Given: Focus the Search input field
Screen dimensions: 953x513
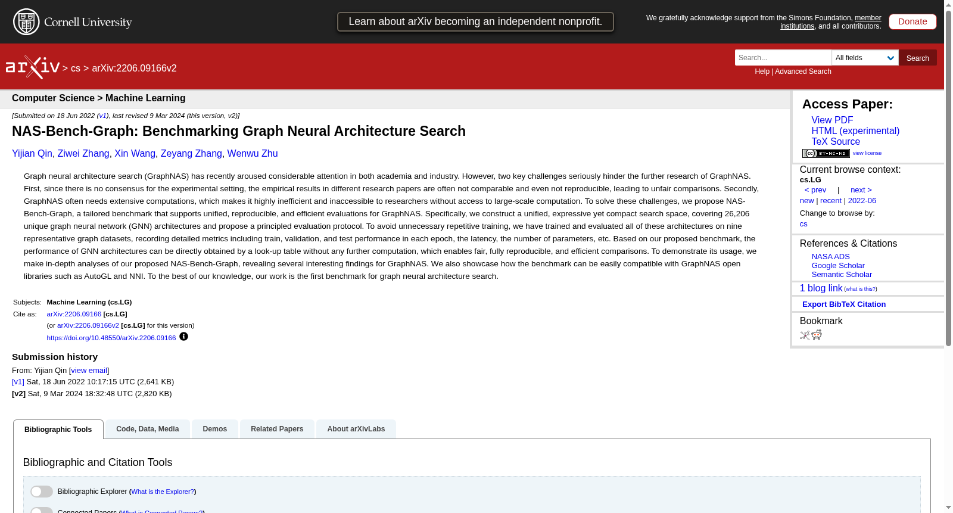Looking at the screenshot, I should point(783,58).
